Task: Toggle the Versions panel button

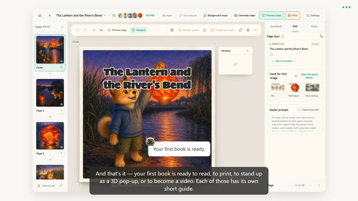Action: (x=138, y=30)
